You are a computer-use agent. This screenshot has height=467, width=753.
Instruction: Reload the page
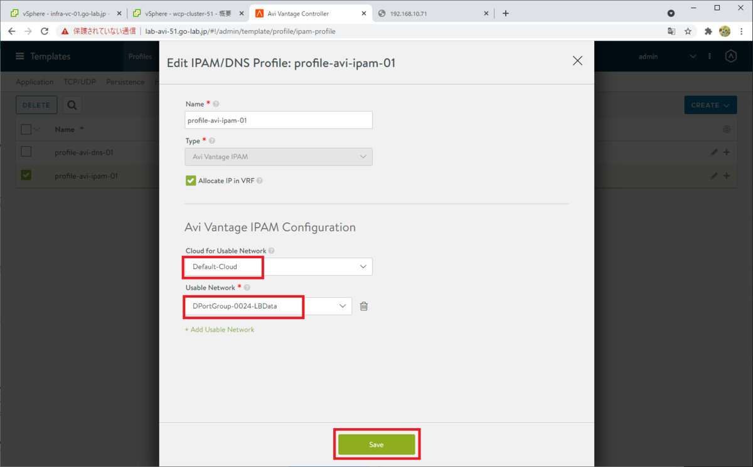click(x=45, y=31)
